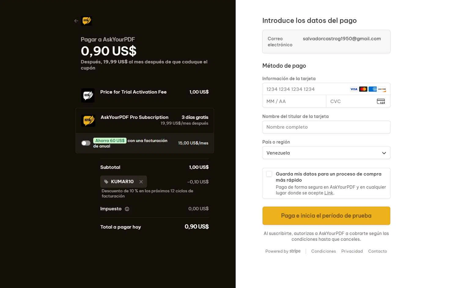The image size is (471, 288).
Task: Click 'AskYourPDF Pro Subscription' label
Action: [134, 117]
